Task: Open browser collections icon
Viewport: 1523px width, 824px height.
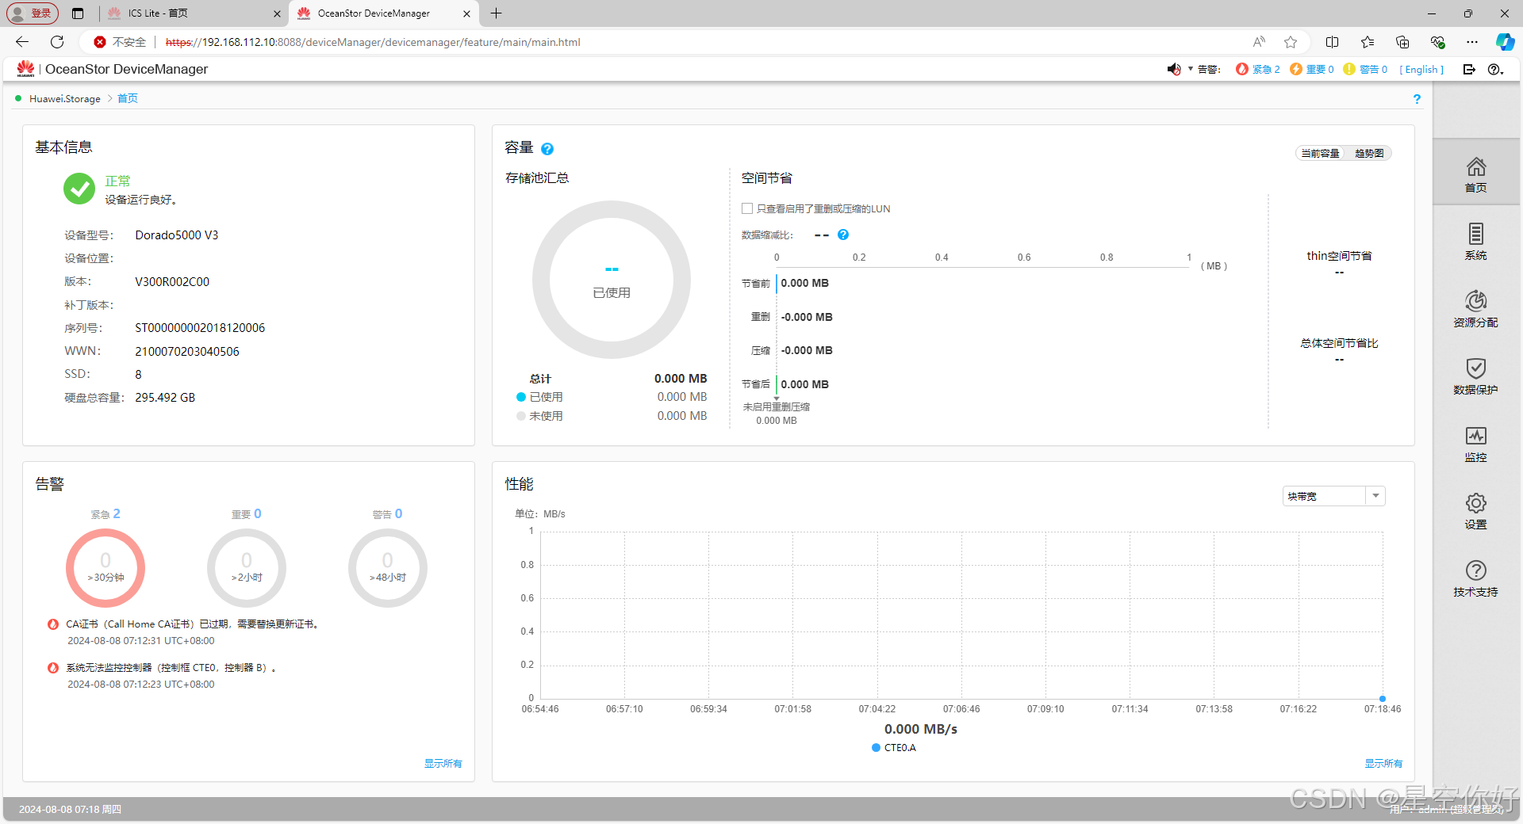Action: [1402, 42]
